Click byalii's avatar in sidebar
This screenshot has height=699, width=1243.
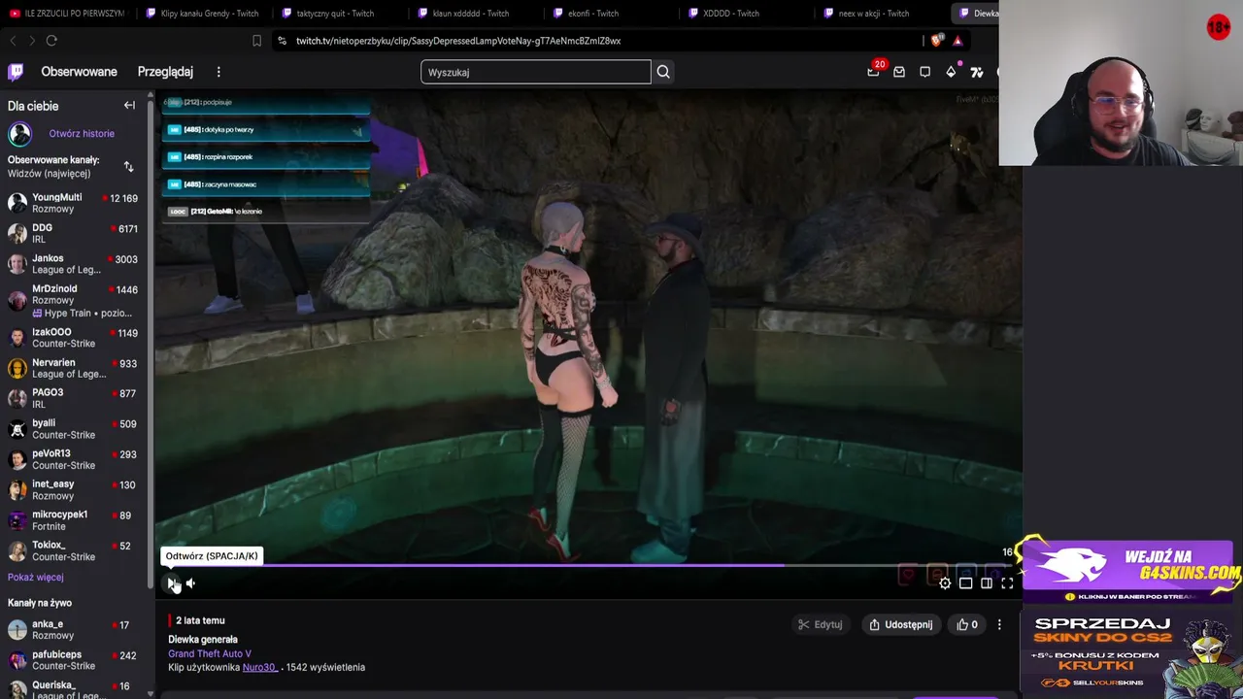click(x=17, y=429)
